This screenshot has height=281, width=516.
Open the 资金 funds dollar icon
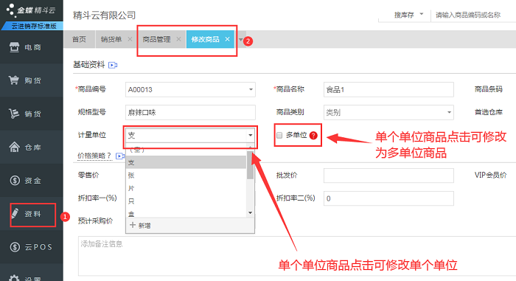15,180
